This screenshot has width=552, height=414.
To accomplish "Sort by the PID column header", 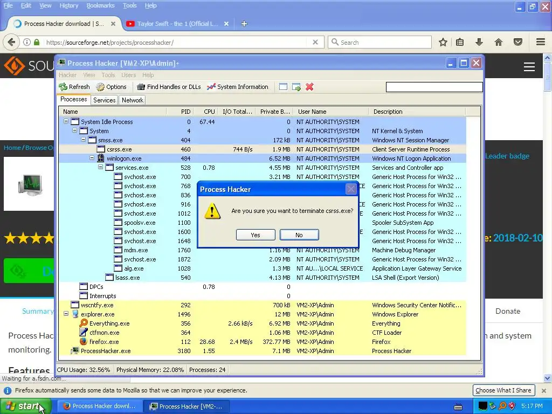I will [180, 112].
